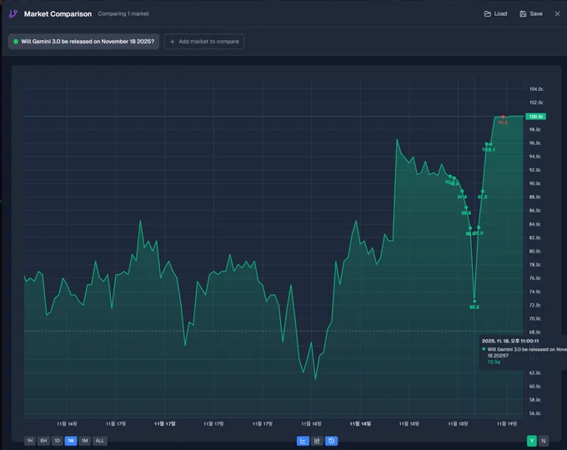
Task: Toggle the history clock icon
Action: pos(331,441)
